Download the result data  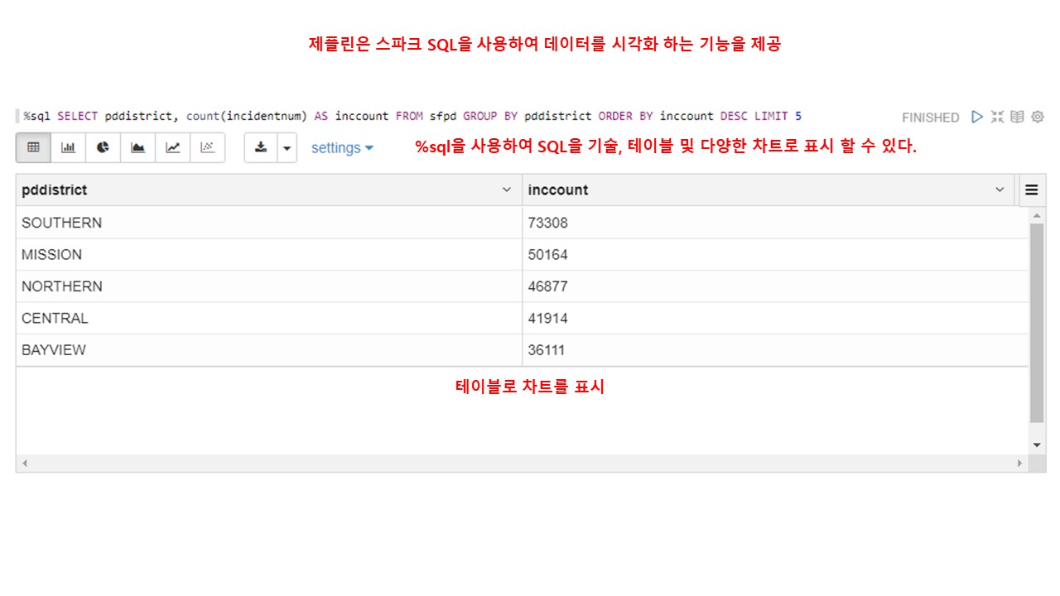pos(261,147)
